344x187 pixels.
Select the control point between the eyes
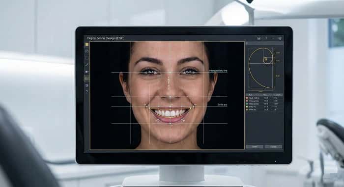pyautogui.click(x=171, y=72)
